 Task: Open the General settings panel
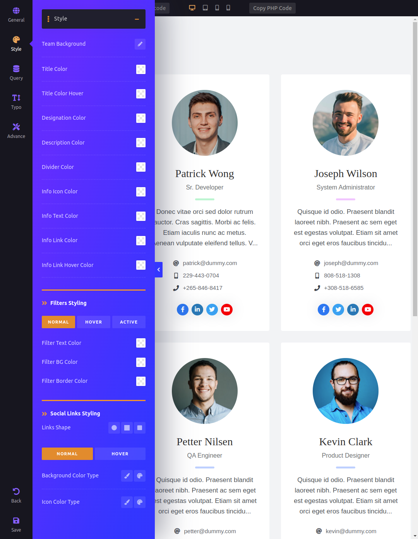(16, 15)
